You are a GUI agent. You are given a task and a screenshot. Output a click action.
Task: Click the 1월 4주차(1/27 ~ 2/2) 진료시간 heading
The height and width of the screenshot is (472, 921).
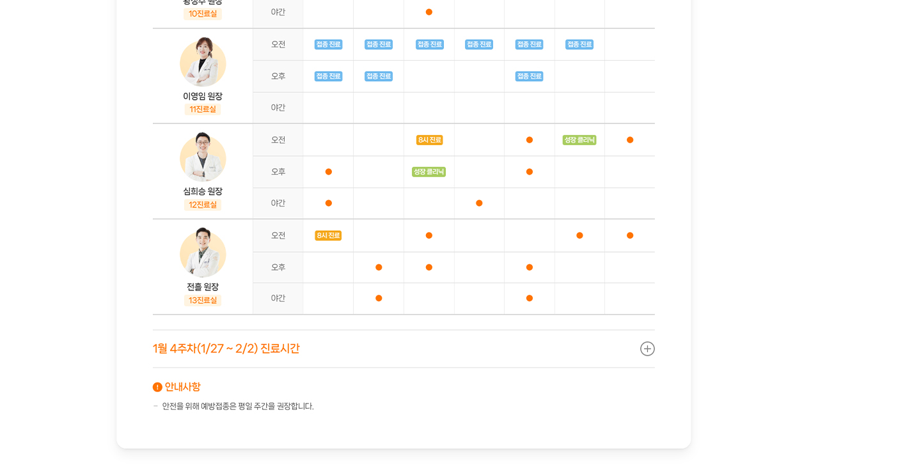point(226,349)
